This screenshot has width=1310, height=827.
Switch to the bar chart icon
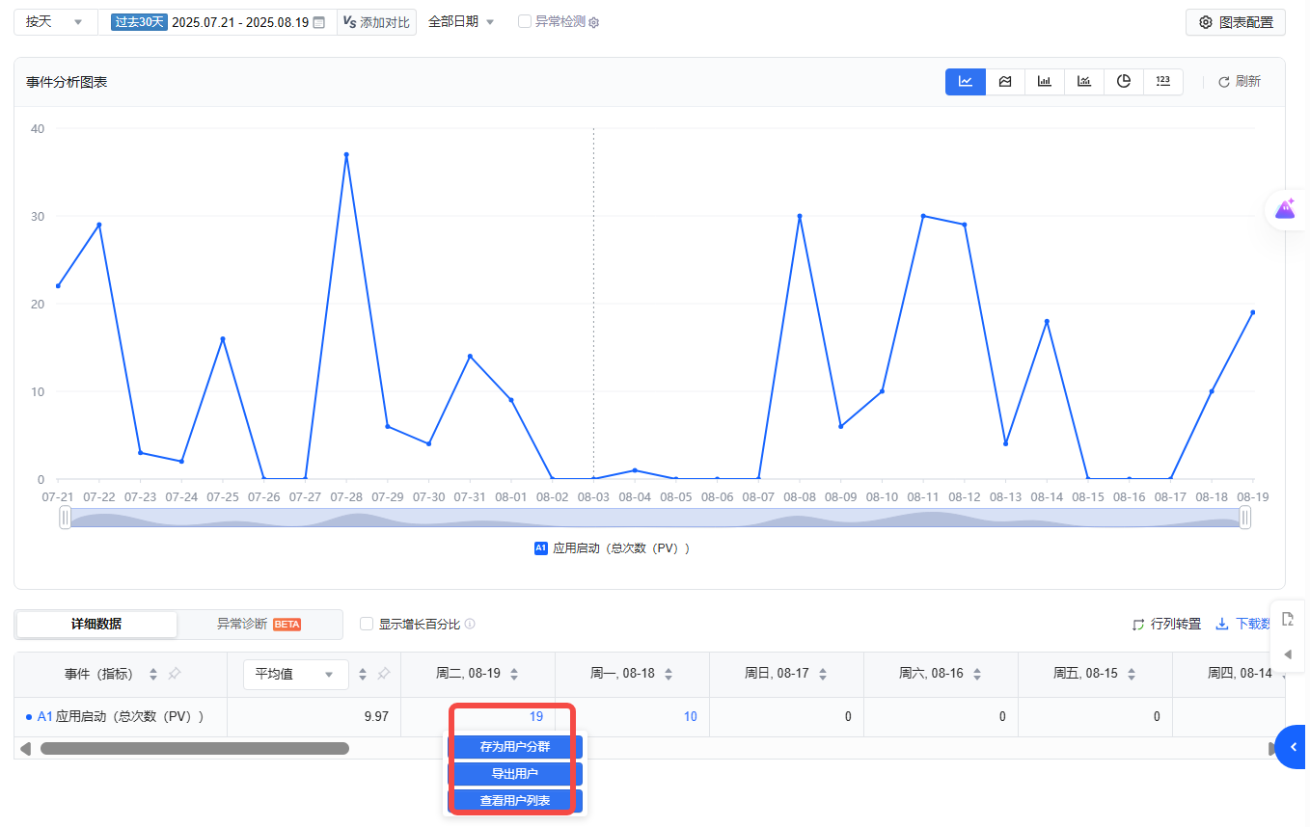click(1045, 82)
